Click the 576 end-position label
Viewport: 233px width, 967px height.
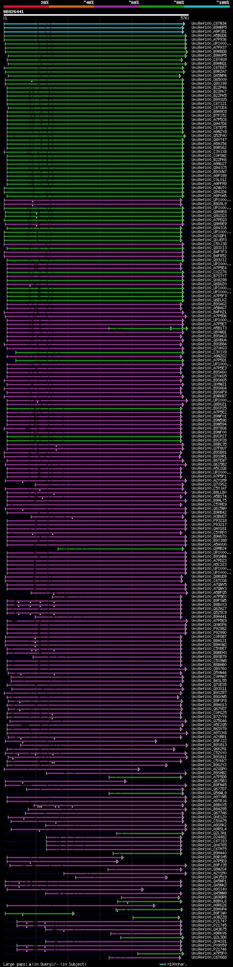coord(184,18)
